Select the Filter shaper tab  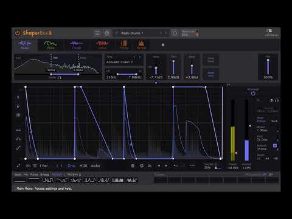point(50,45)
